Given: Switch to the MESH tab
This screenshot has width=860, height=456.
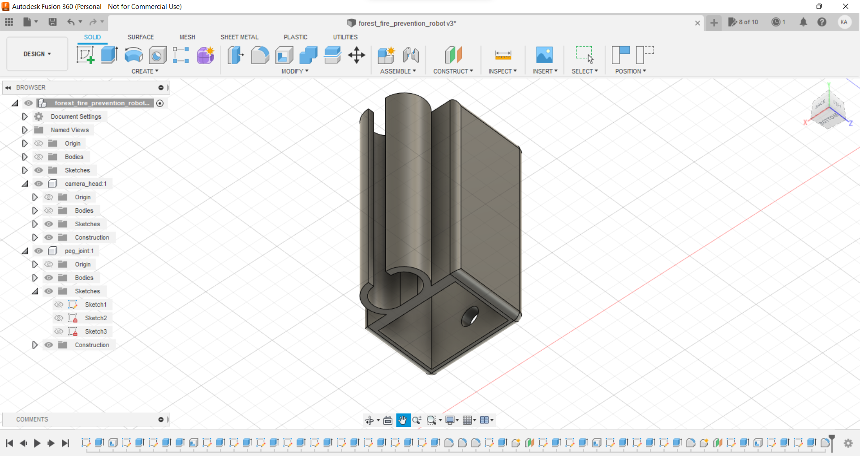Looking at the screenshot, I should [x=187, y=37].
